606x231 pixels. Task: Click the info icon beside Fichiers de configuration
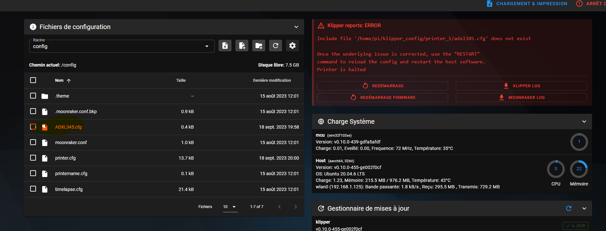33,27
